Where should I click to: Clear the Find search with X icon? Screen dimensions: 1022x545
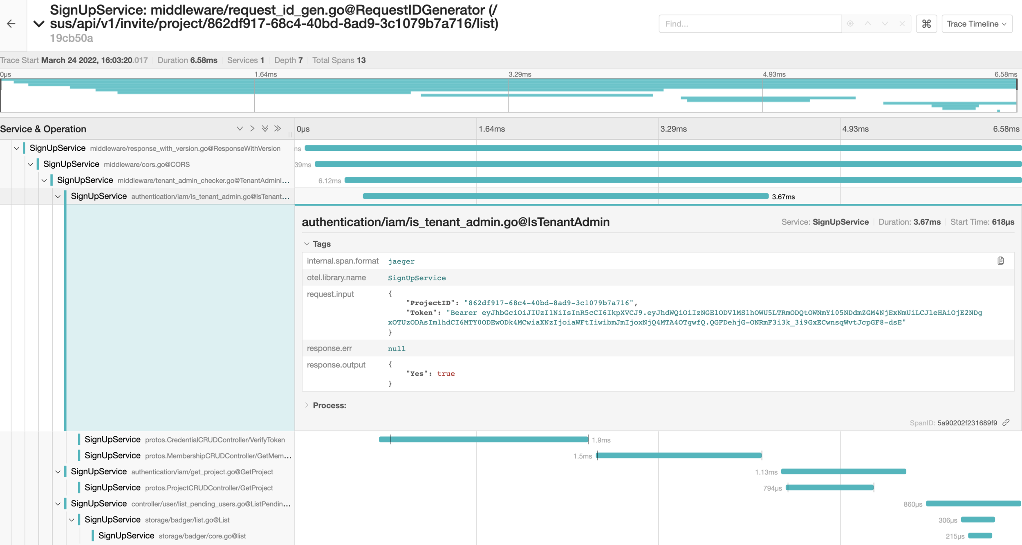(x=902, y=24)
